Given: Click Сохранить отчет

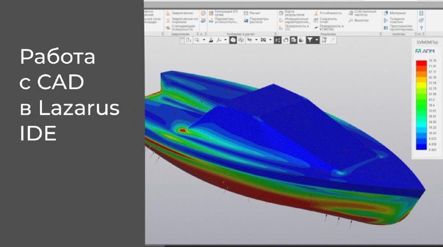Looking at the screenshot, I should point(326,20).
